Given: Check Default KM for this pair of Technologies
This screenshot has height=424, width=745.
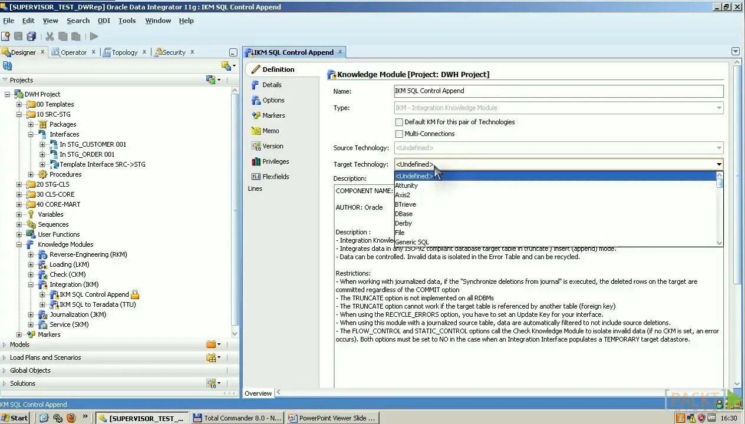Looking at the screenshot, I should (x=399, y=122).
